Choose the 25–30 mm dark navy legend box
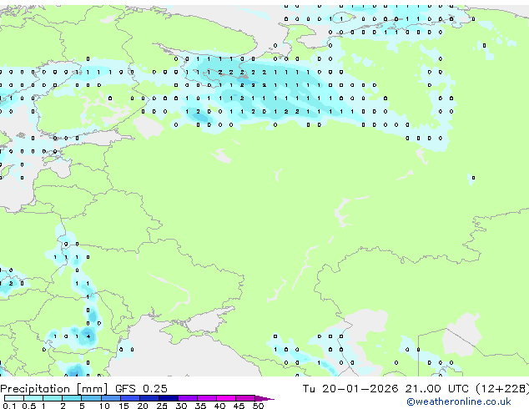 (168, 398)
